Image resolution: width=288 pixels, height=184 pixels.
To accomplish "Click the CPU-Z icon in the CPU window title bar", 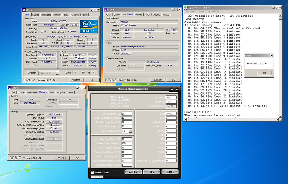I will tap(24, 10).
